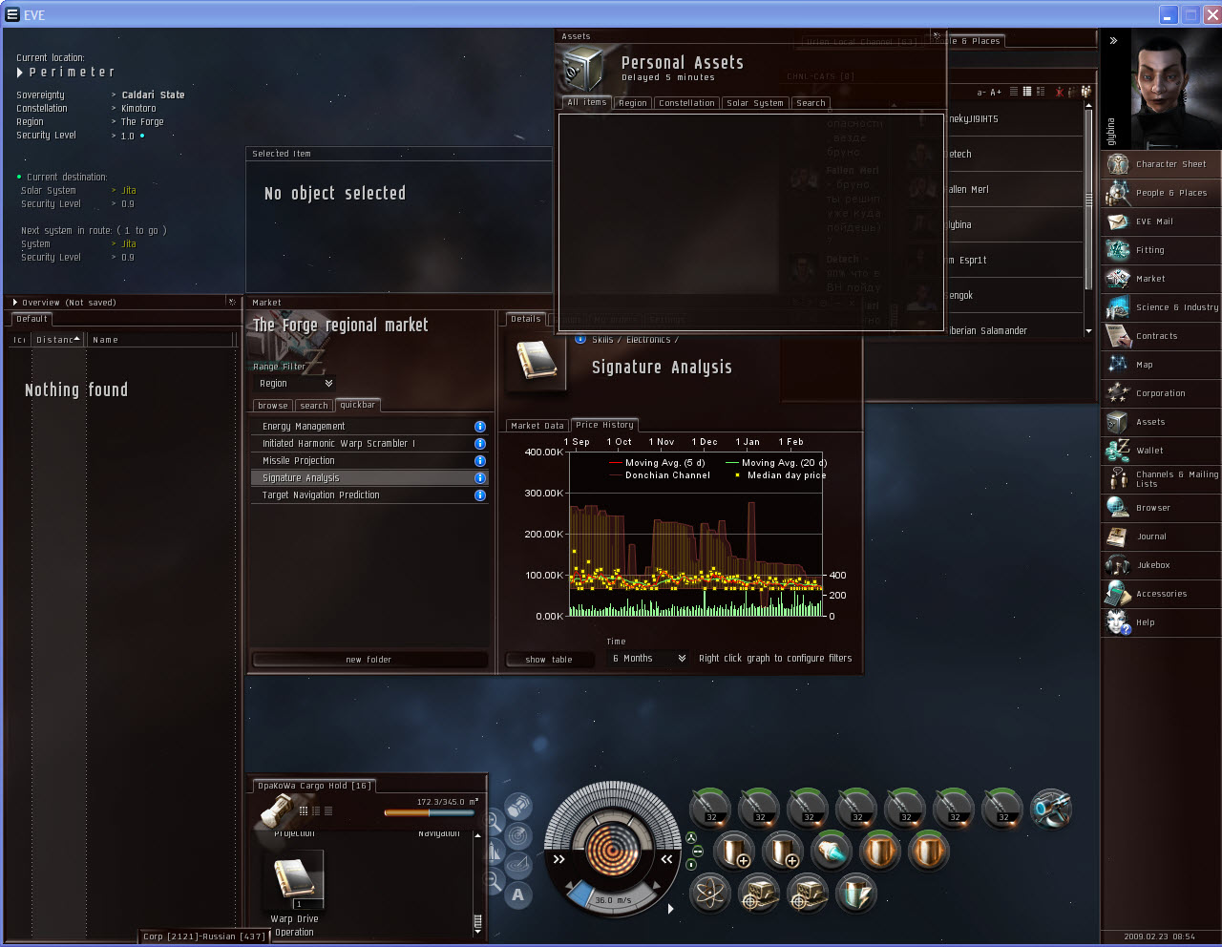Open Channels & Mailing Lists
The width and height of the screenshot is (1222, 947).
point(1161,479)
